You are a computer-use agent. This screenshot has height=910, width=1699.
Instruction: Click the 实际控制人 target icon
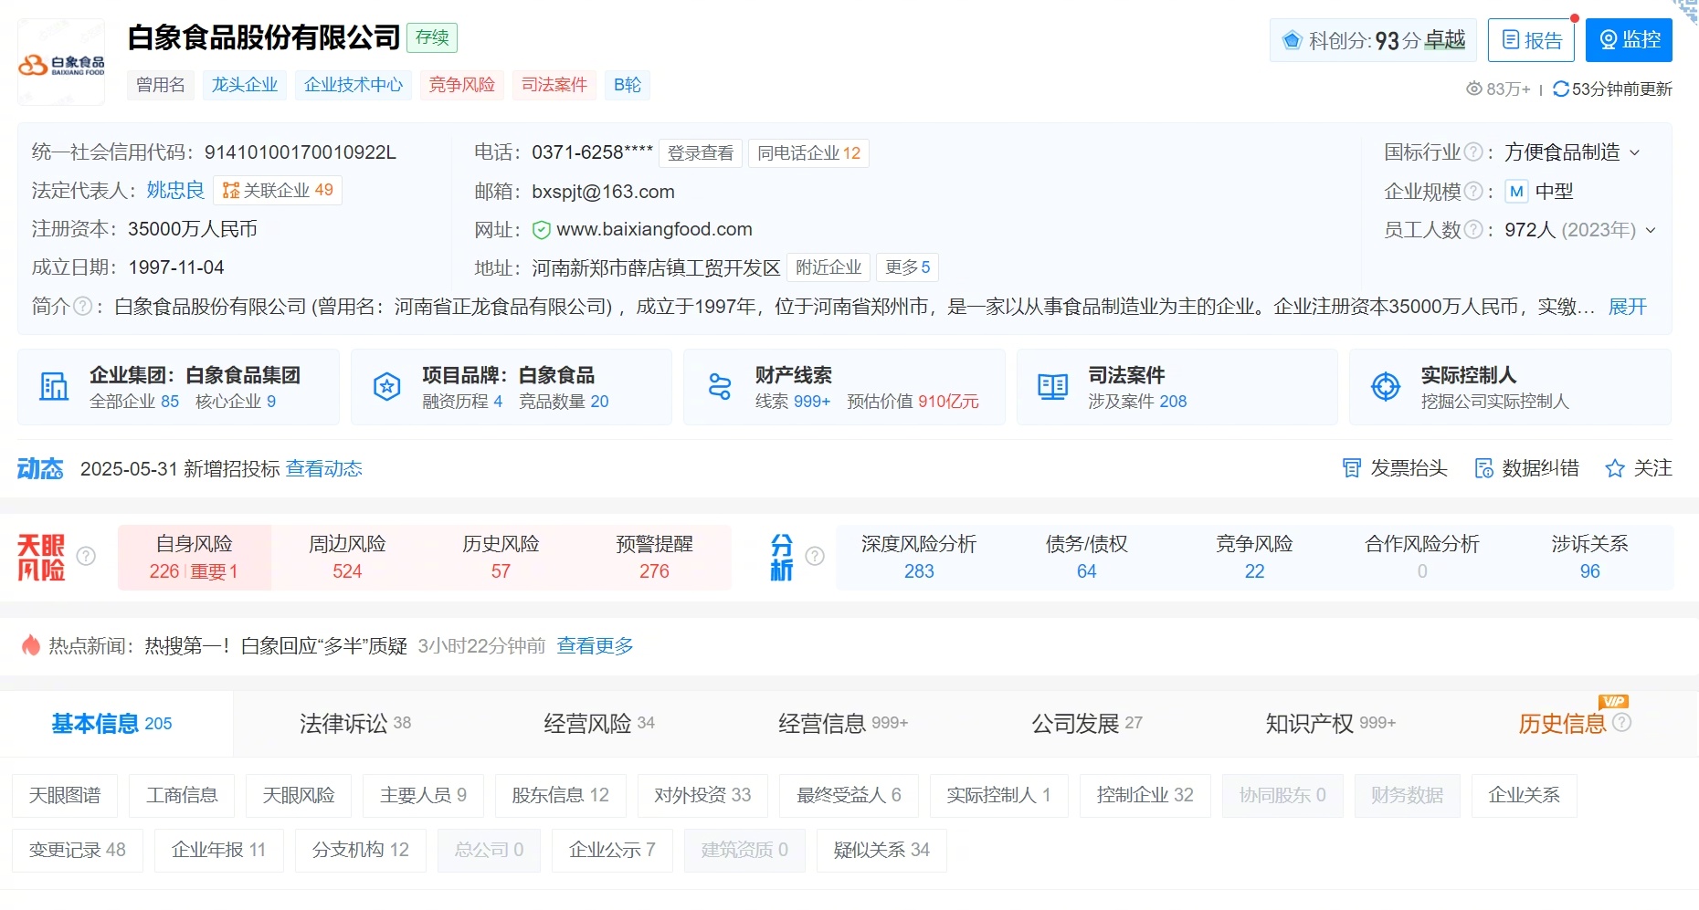point(1386,387)
